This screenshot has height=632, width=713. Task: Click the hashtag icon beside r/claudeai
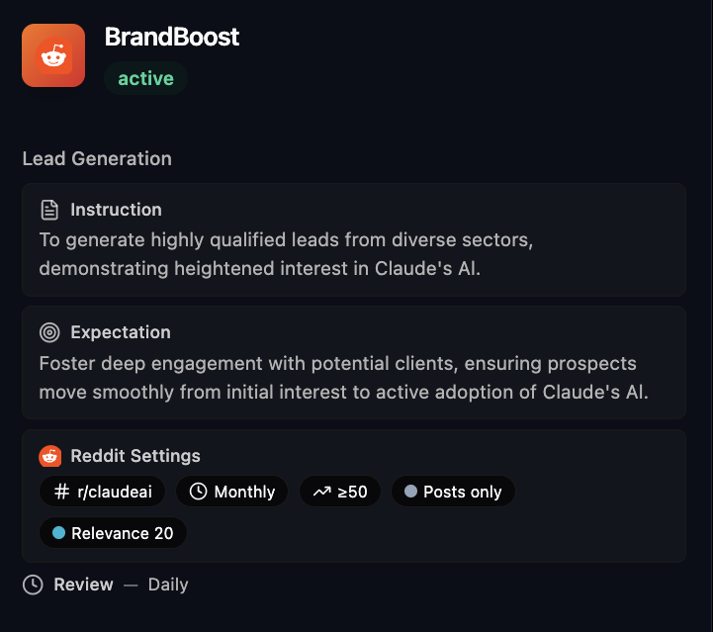pyautogui.click(x=61, y=492)
